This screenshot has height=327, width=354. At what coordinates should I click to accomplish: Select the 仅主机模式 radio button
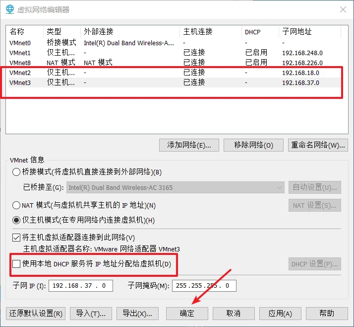pos(16,220)
